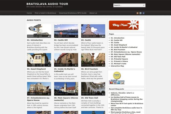Open 01. Introduction thumbnail image
Image resolution: width=171 pixels, height=114 pixels.
(39, 31)
